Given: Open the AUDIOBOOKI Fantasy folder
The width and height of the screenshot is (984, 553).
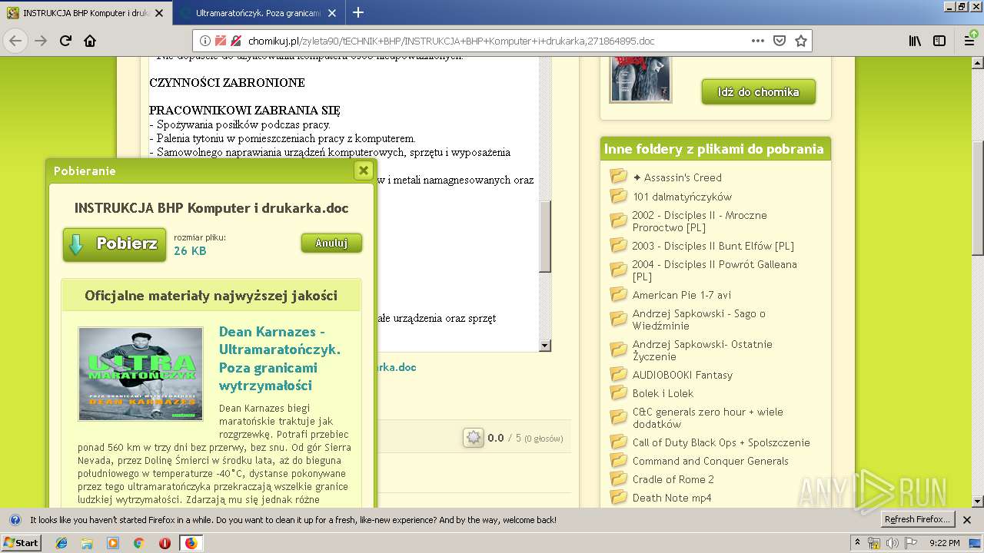Looking at the screenshot, I should point(683,375).
